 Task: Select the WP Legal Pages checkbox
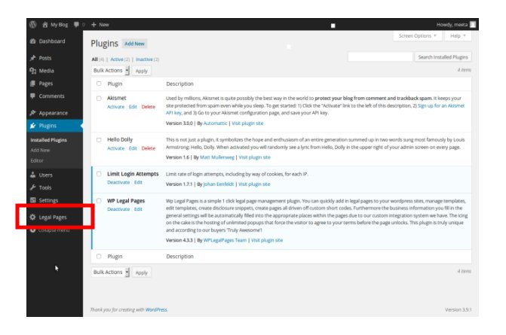(99, 201)
